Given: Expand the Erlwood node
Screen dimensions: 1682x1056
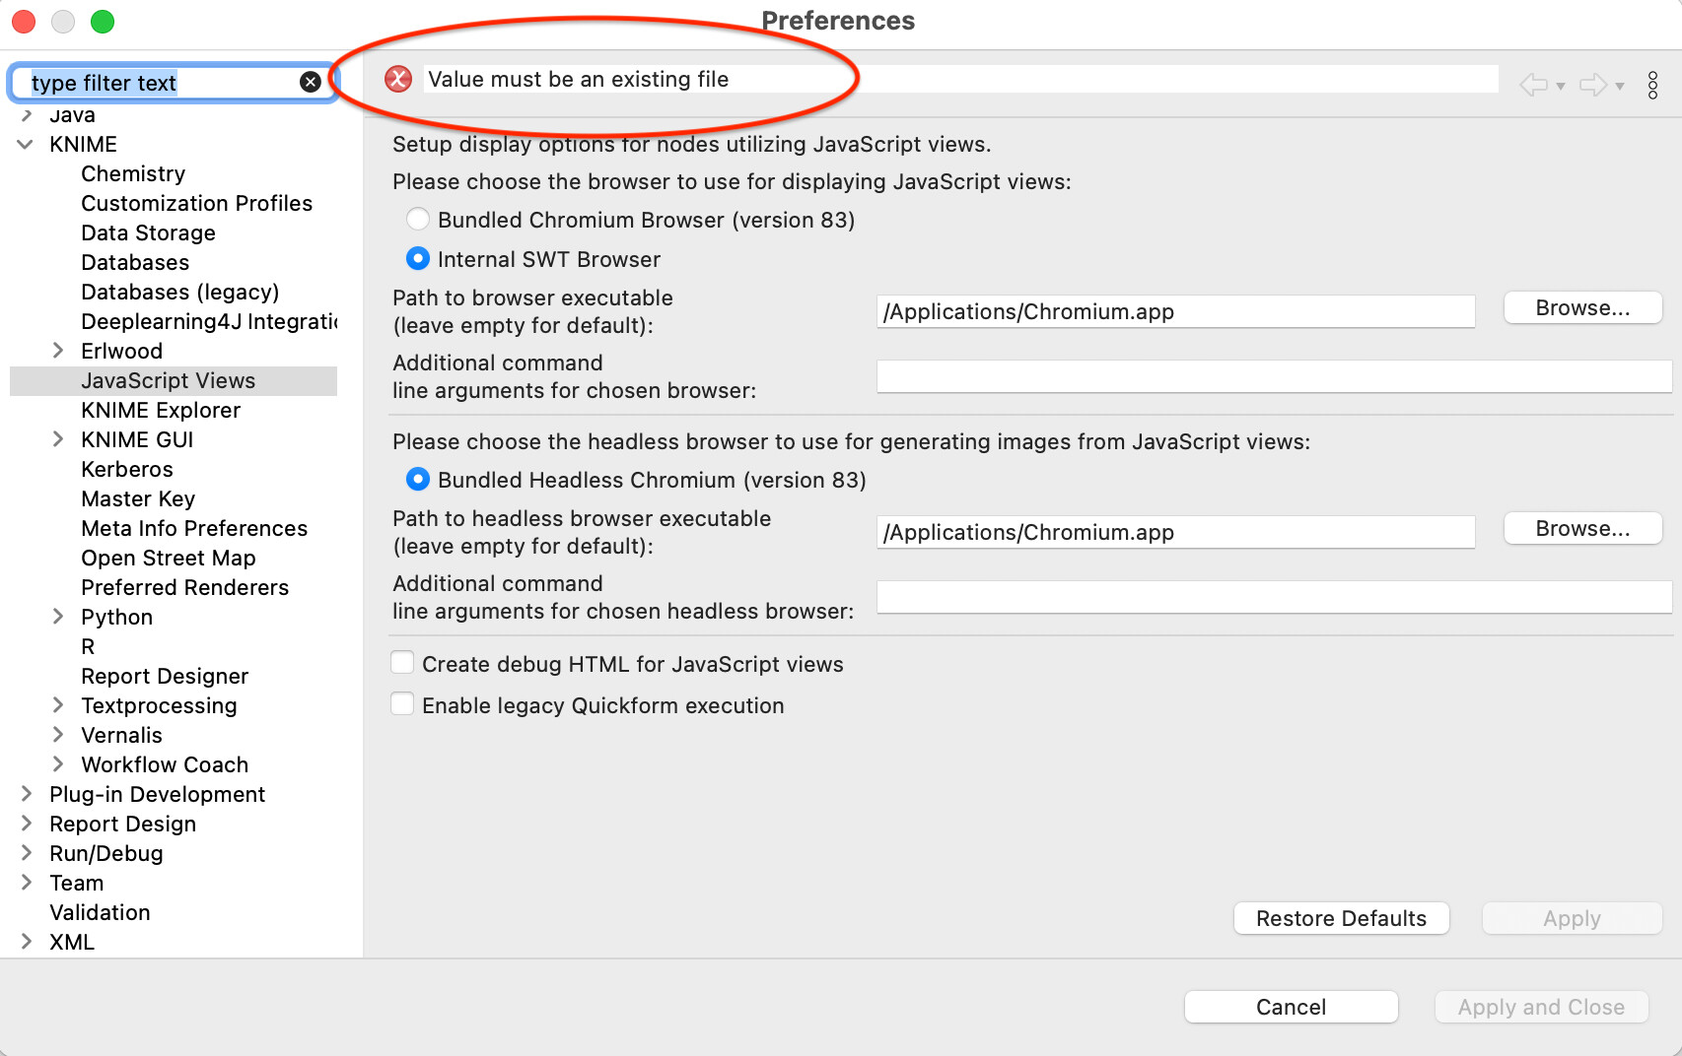Looking at the screenshot, I should click(58, 350).
